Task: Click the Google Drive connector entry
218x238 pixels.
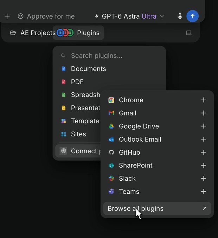Action: [157, 126]
